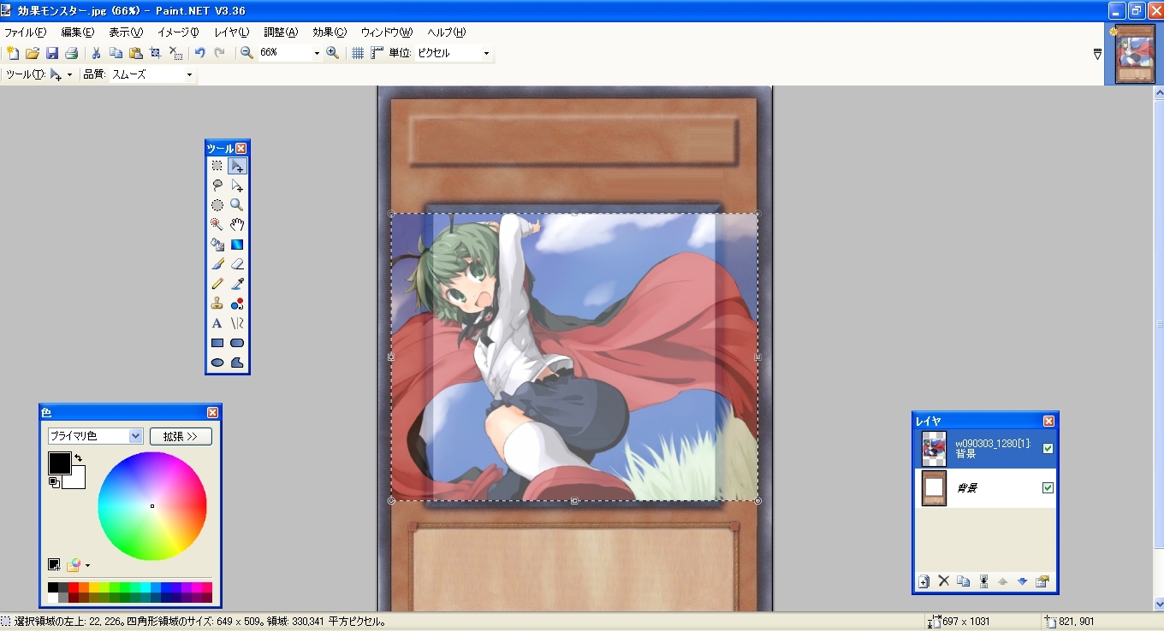
Task: Select the Rectangle Select tool
Action: tap(217, 166)
